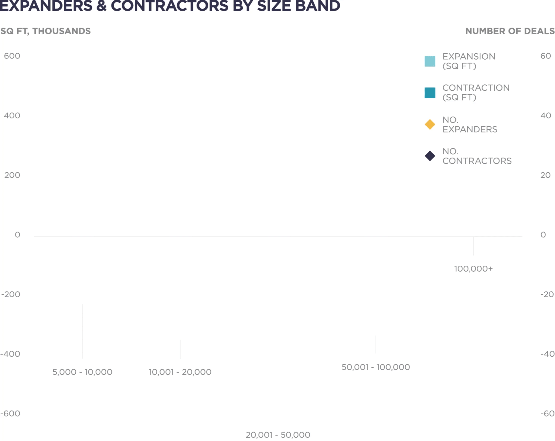
Task: Toggle the NO. EXPANDERS legend label
Action: [470, 124]
